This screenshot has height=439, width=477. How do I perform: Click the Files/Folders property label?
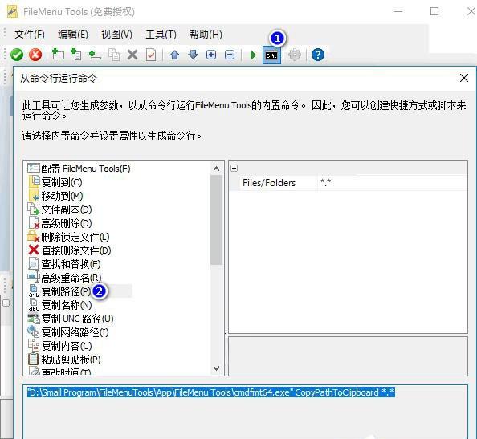pos(269,183)
